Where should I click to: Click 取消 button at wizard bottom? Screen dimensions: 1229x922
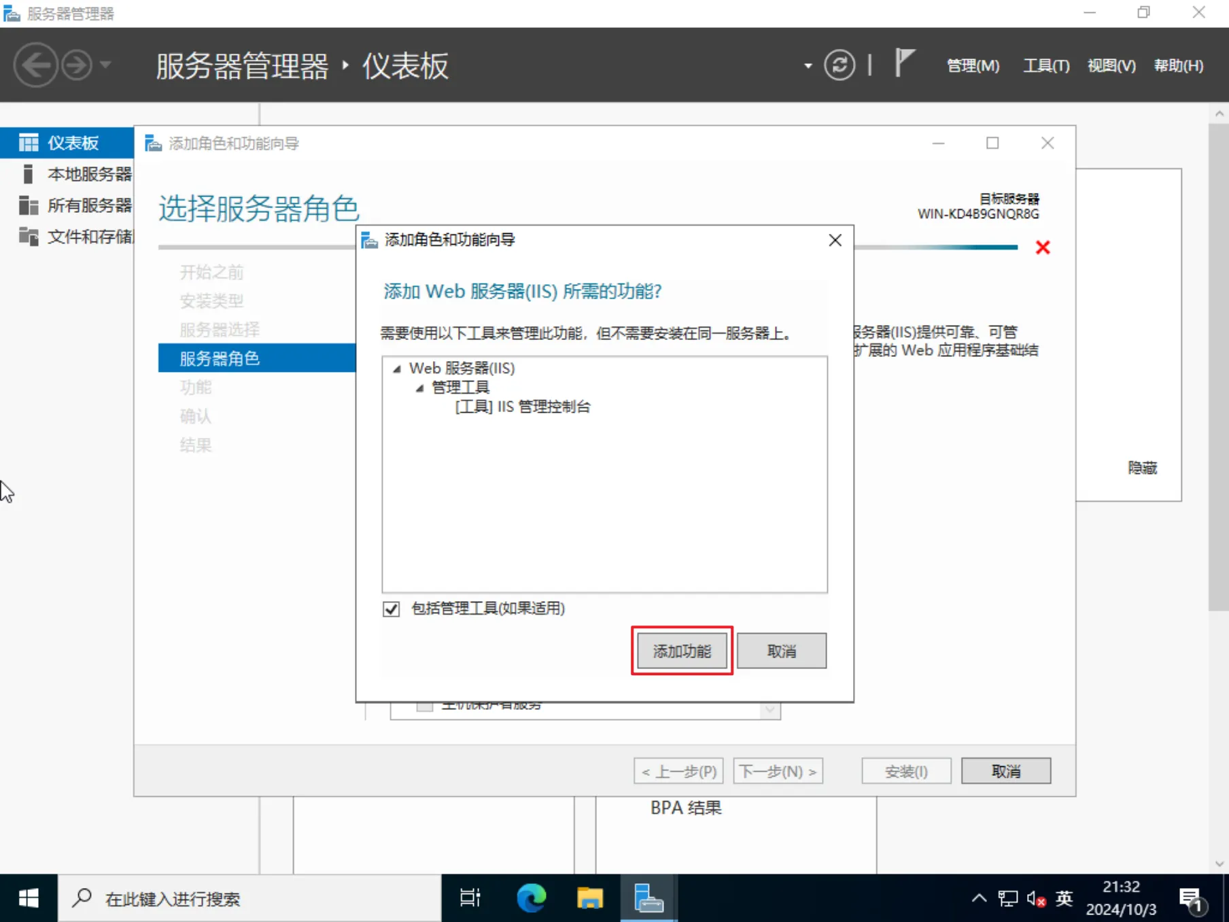(x=1006, y=771)
